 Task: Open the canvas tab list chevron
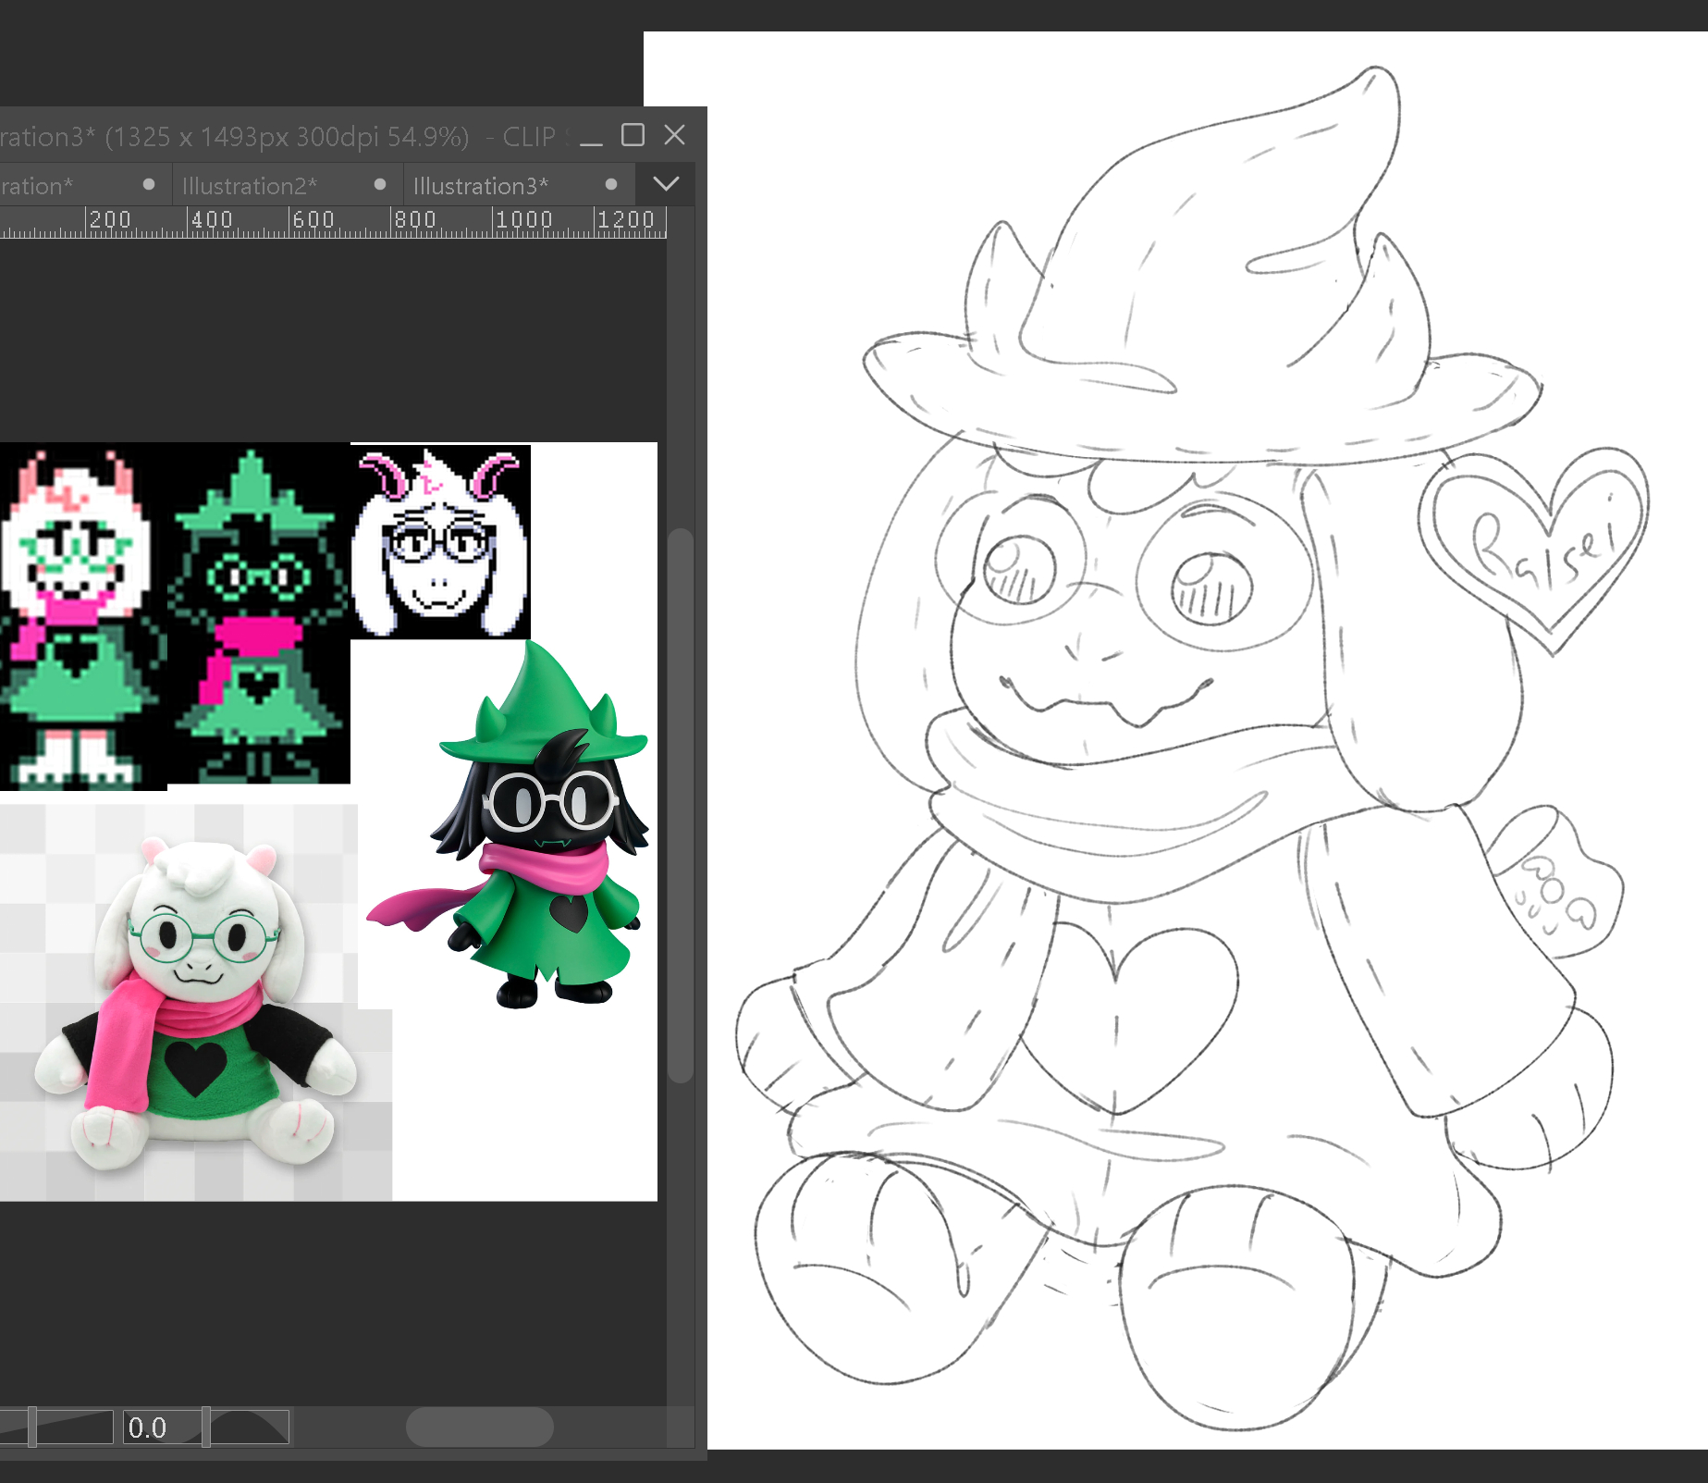point(666,184)
